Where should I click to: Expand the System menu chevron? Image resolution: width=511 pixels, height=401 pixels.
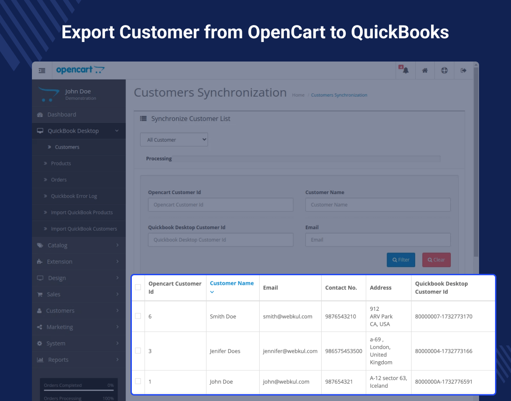[x=117, y=343]
